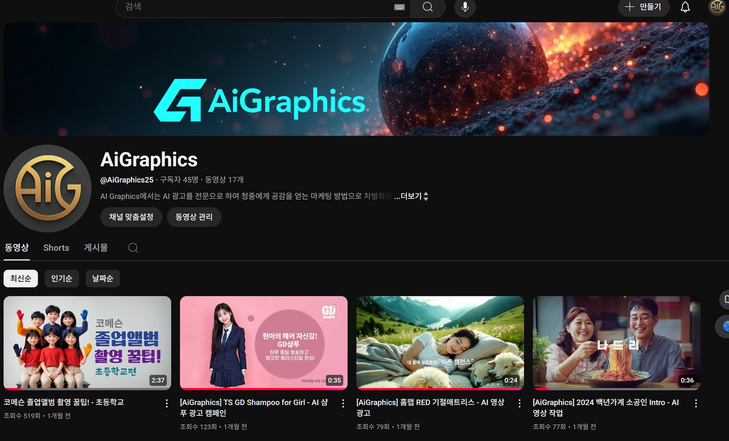Open options menu for 홈랩 RED 매트리스 video

pos(519,403)
